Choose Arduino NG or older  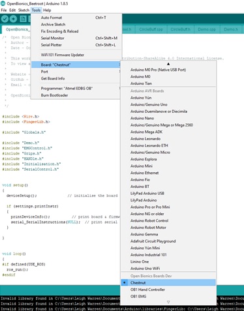(x=168, y=214)
